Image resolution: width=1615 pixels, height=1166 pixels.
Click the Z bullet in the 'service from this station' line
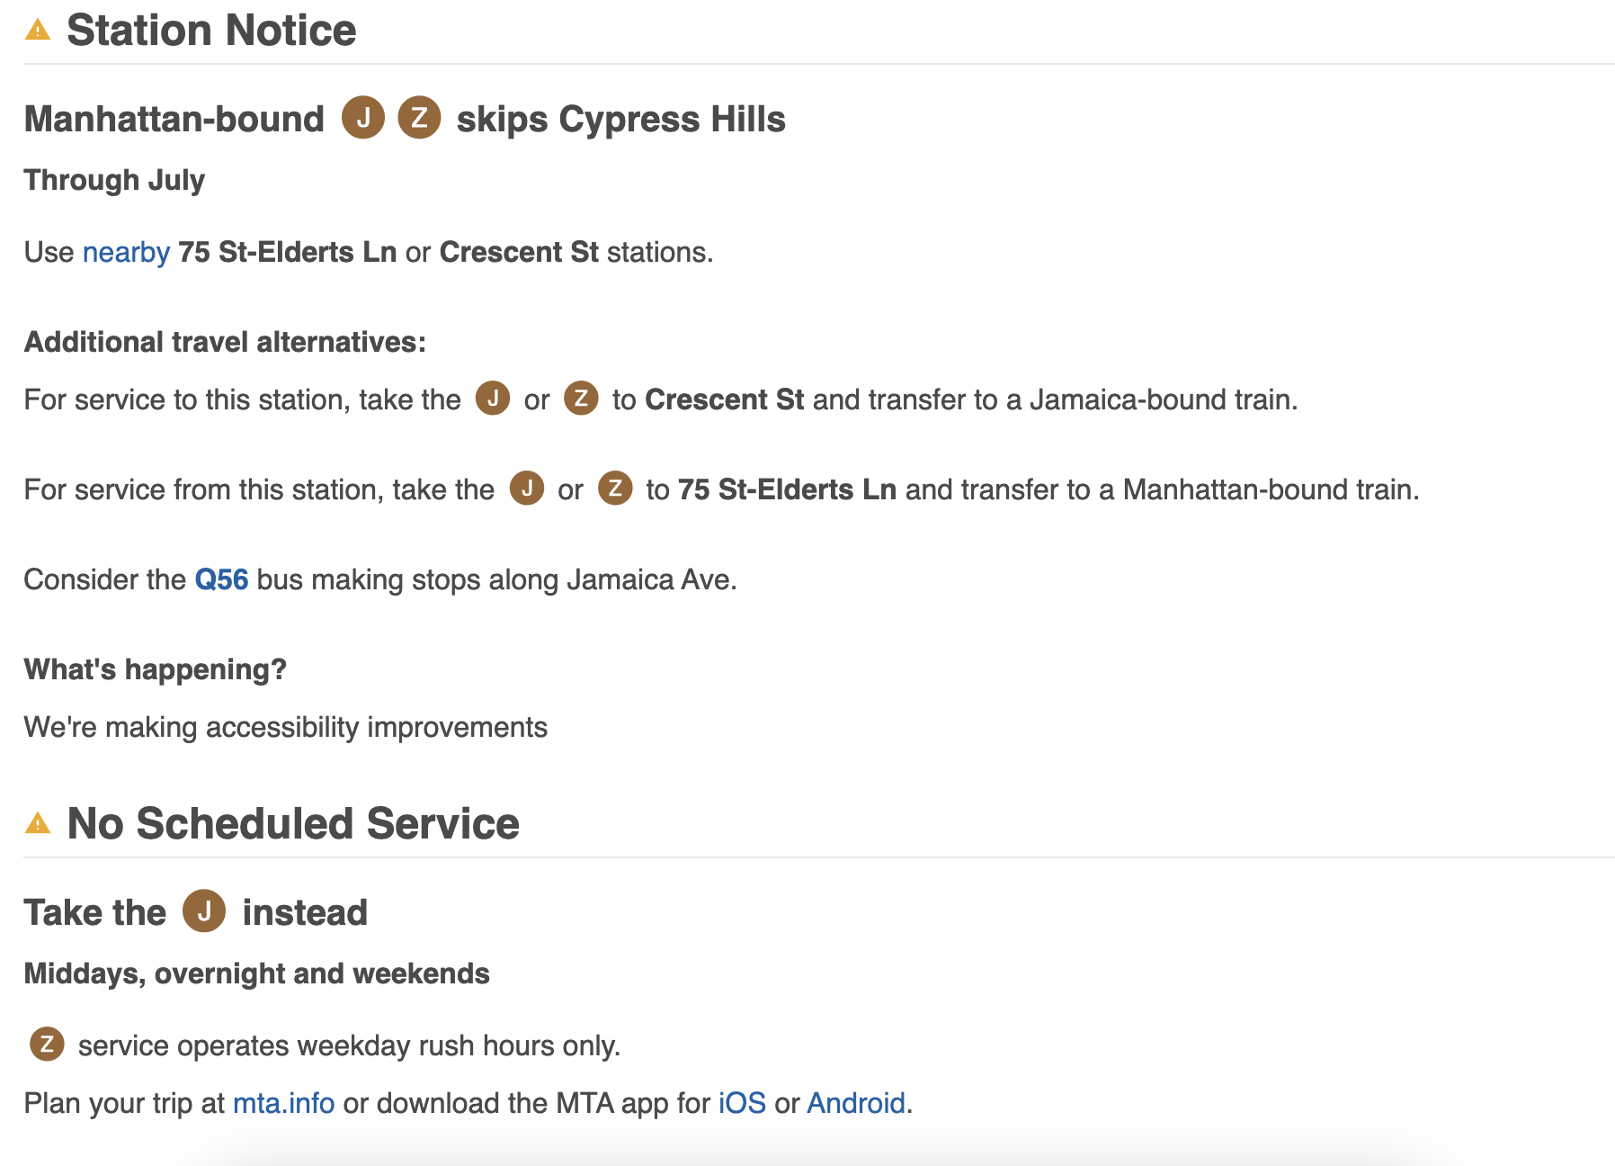[x=615, y=488]
